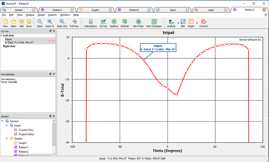Image resolution: width=269 pixels, height=162 pixels.
Task: Switch to the Session tab
Action: point(19,10)
